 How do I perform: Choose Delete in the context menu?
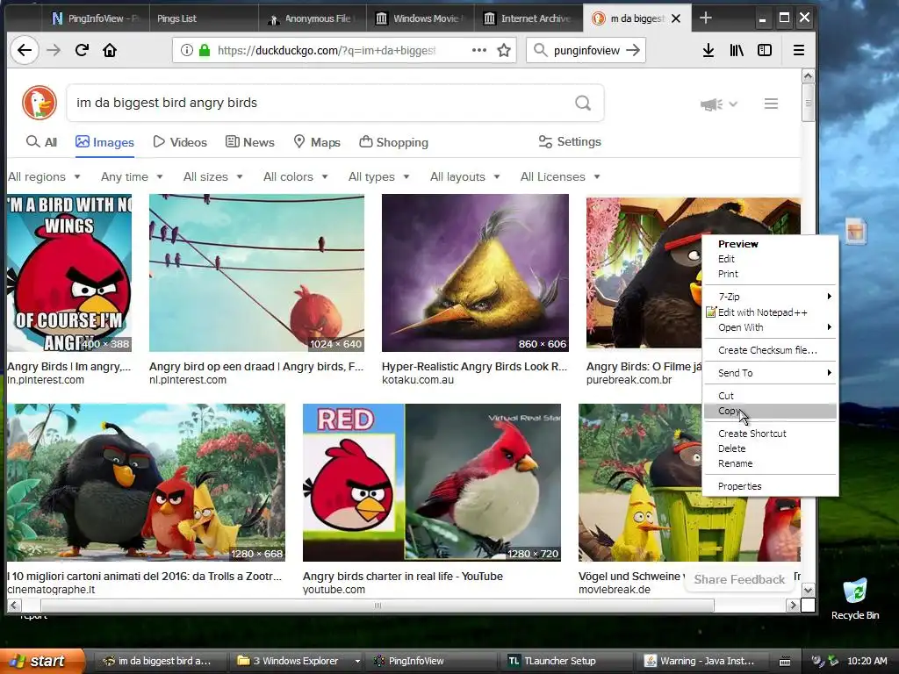click(769, 448)
